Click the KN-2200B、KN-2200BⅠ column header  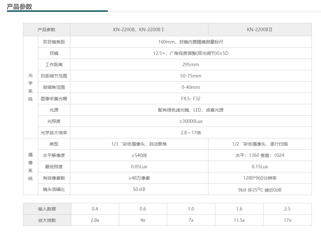pyautogui.click(x=139, y=30)
